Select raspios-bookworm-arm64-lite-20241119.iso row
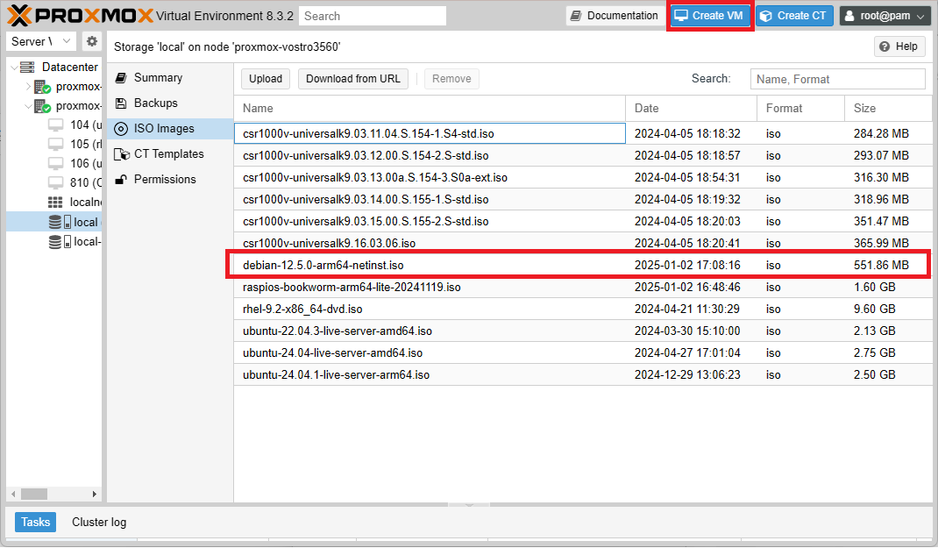 (x=583, y=288)
